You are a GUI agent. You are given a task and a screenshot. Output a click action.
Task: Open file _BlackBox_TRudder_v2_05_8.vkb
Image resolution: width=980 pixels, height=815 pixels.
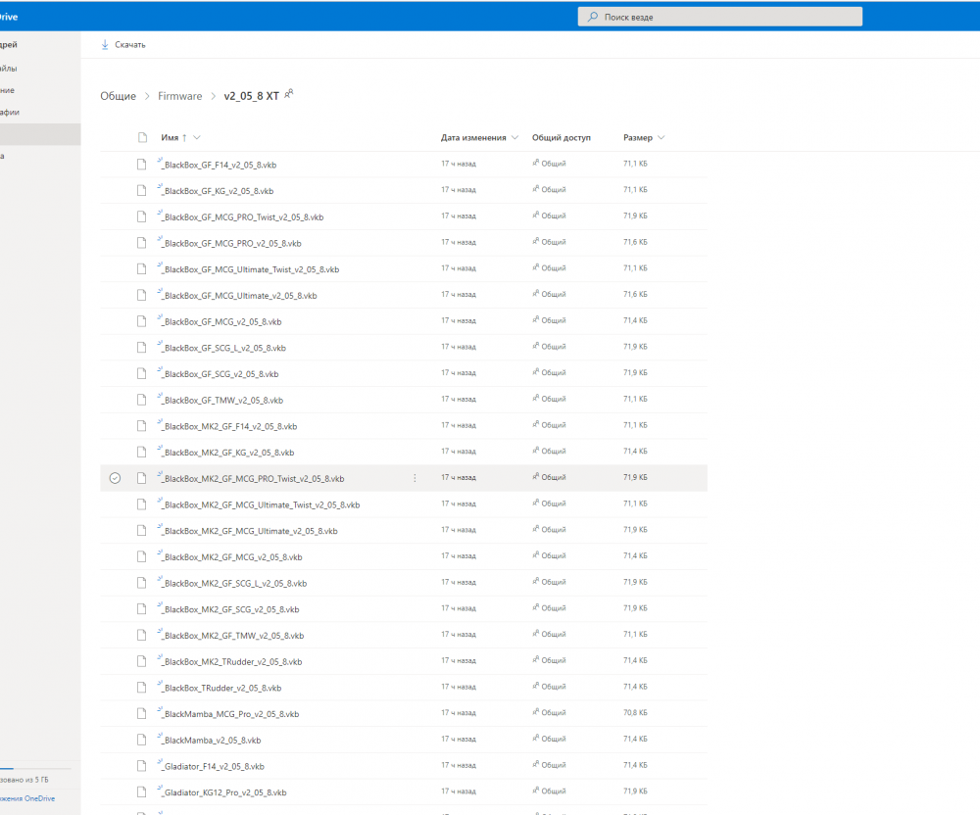pyautogui.click(x=221, y=689)
